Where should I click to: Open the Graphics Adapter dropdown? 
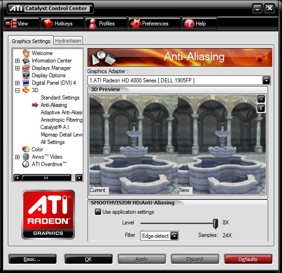pos(266,81)
